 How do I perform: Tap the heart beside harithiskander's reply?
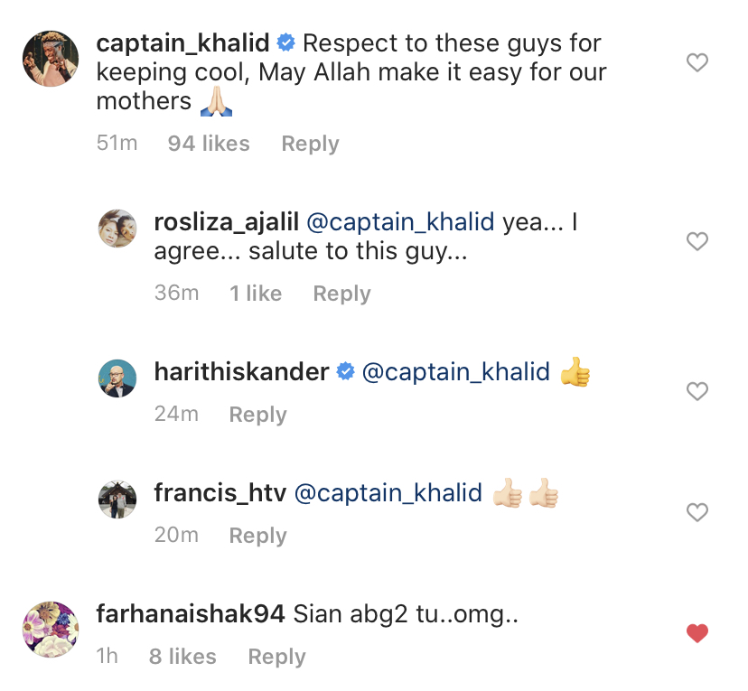click(x=697, y=391)
